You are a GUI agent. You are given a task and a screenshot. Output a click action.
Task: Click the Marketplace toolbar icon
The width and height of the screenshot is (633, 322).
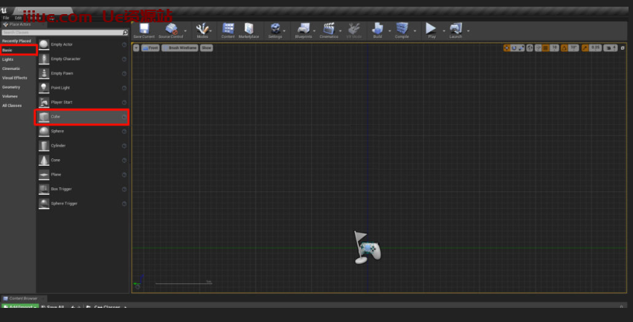(x=248, y=30)
